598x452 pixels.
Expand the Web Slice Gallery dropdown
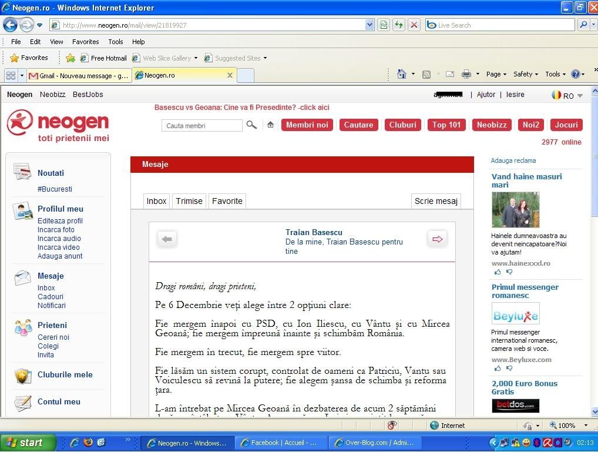(x=196, y=58)
